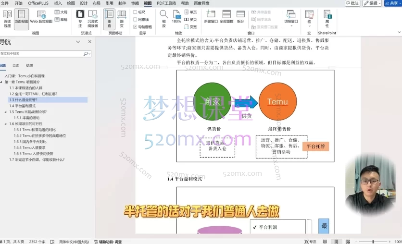Click the 批注 comments button
The height and width of the screenshot is (244, 402).
[x=352, y=3]
